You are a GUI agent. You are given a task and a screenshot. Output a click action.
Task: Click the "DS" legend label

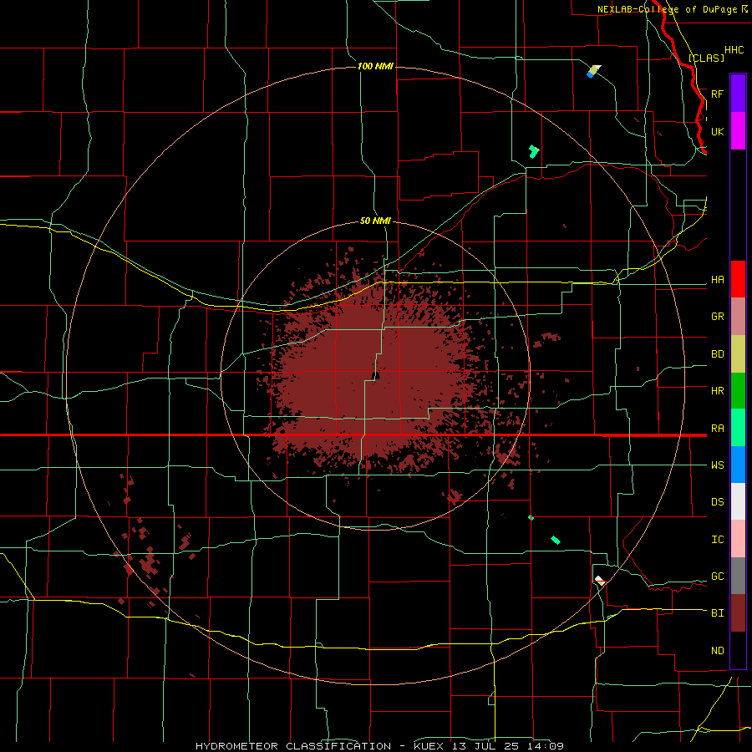click(717, 502)
